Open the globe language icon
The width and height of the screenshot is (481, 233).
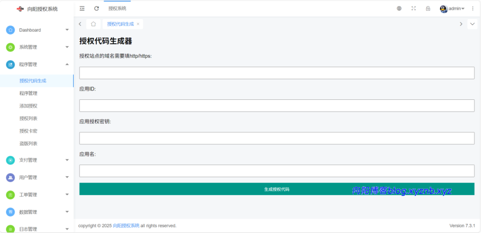(399, 8)
